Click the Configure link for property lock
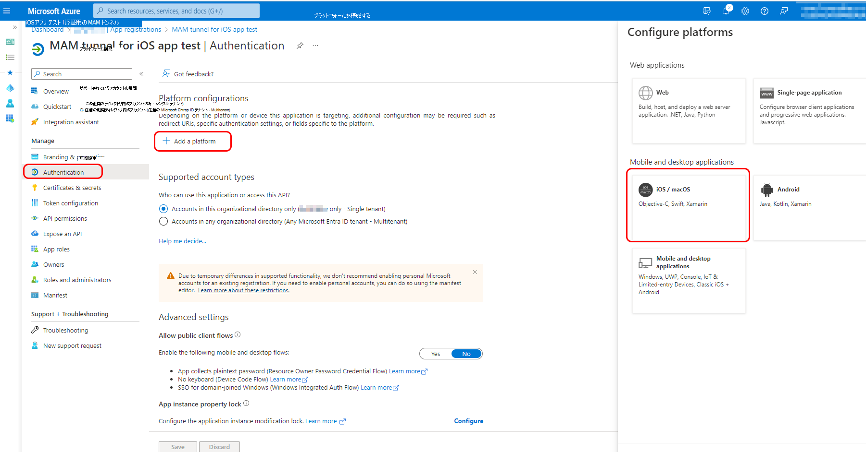The width and height of the screenshot is (866, 452). click(469, 421)
